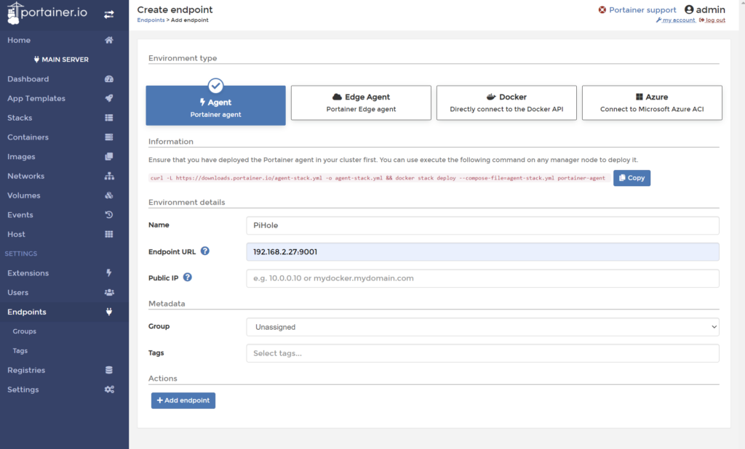Click the Users group icon

[109, 292]
